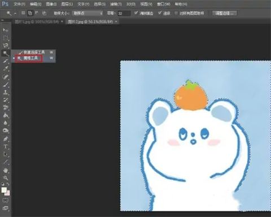Open the 视图(V) menu
The height and width of the screenshot is (217, 271).
146,4
